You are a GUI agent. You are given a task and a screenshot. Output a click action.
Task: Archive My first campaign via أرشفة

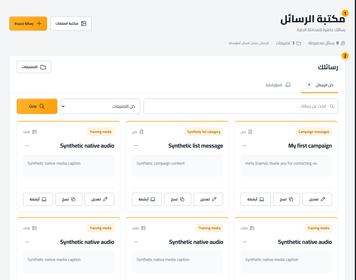click(256, 199)
